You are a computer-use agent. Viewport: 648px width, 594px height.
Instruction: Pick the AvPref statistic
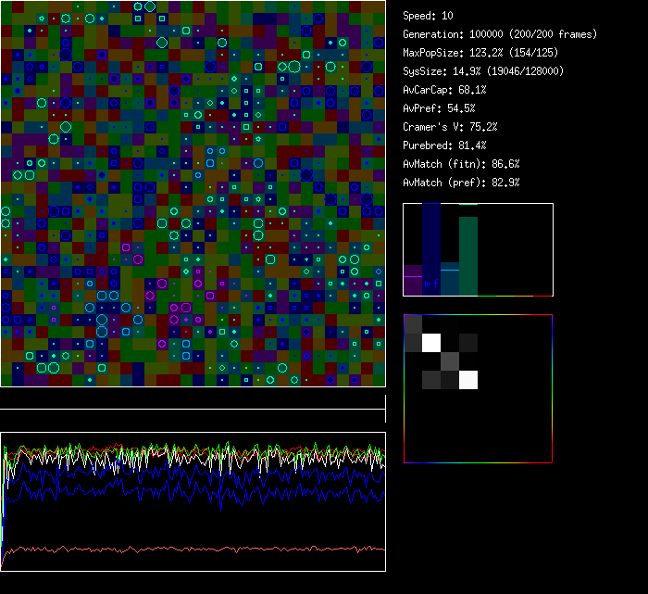coord(439,108)
